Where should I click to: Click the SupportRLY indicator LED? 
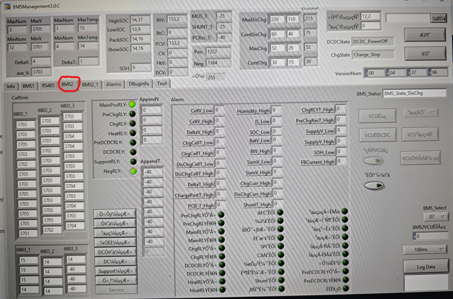133,162
